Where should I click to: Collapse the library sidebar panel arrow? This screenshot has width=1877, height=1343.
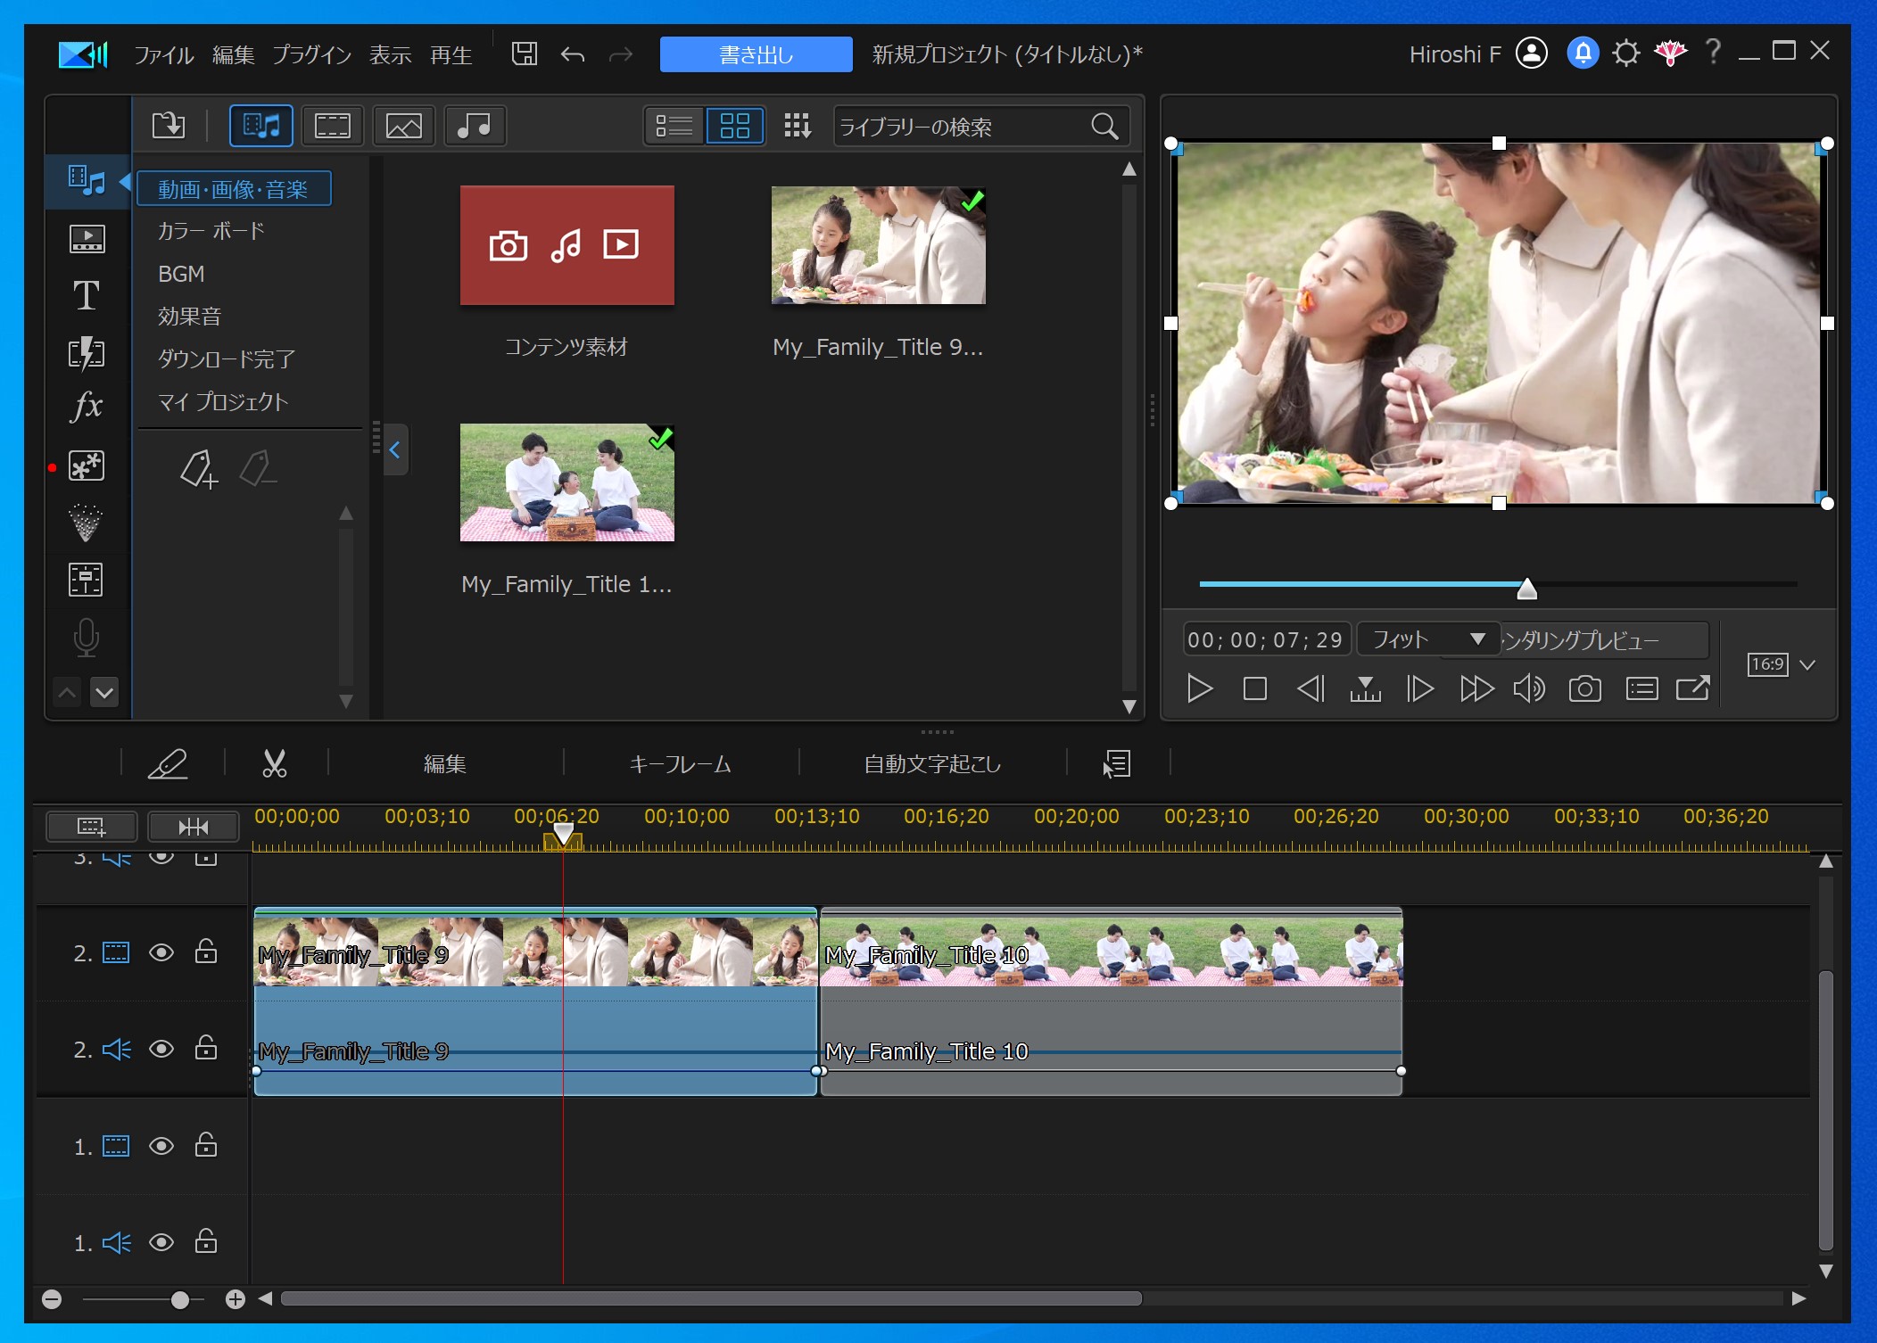(394, 449)
